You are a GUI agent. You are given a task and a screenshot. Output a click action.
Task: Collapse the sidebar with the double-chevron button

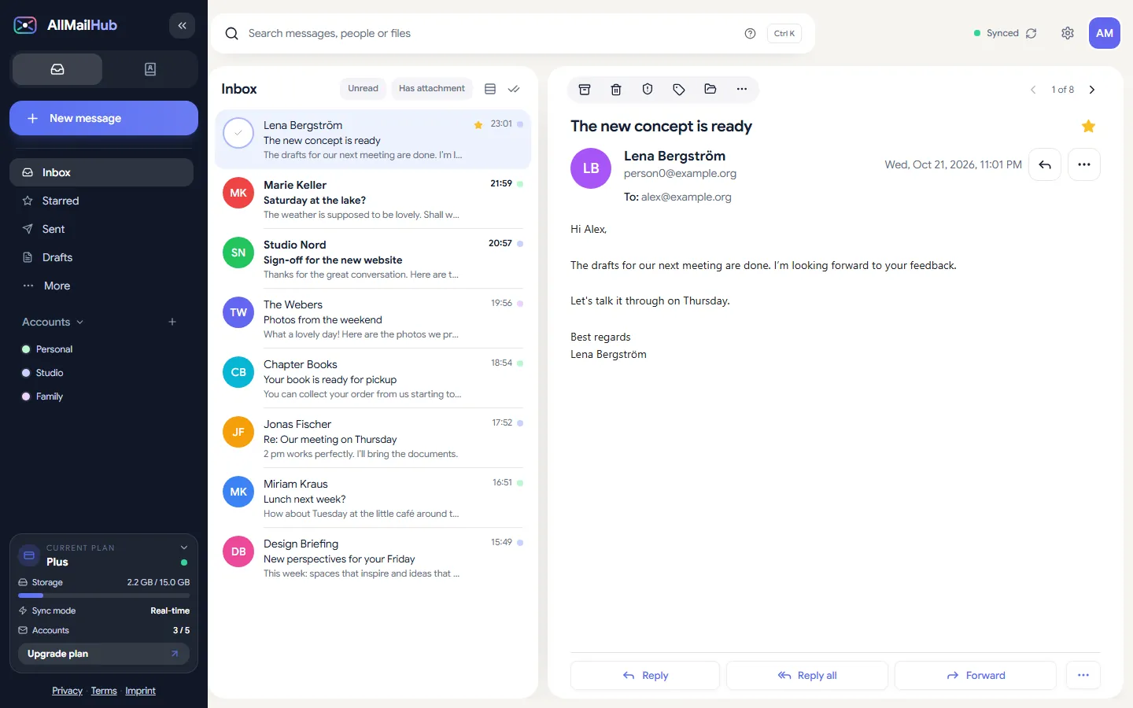click(182, 25)
